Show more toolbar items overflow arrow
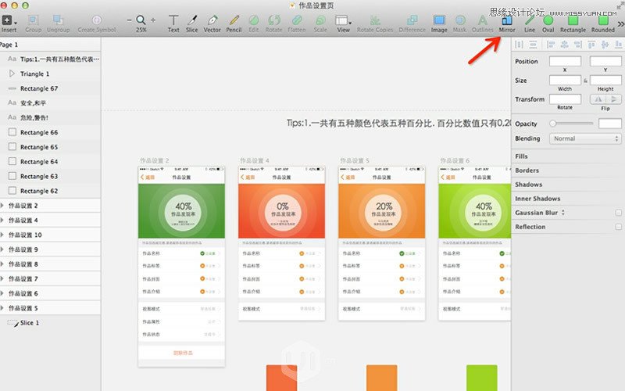This screenshot has width=625, height=391. pos(620,24)
